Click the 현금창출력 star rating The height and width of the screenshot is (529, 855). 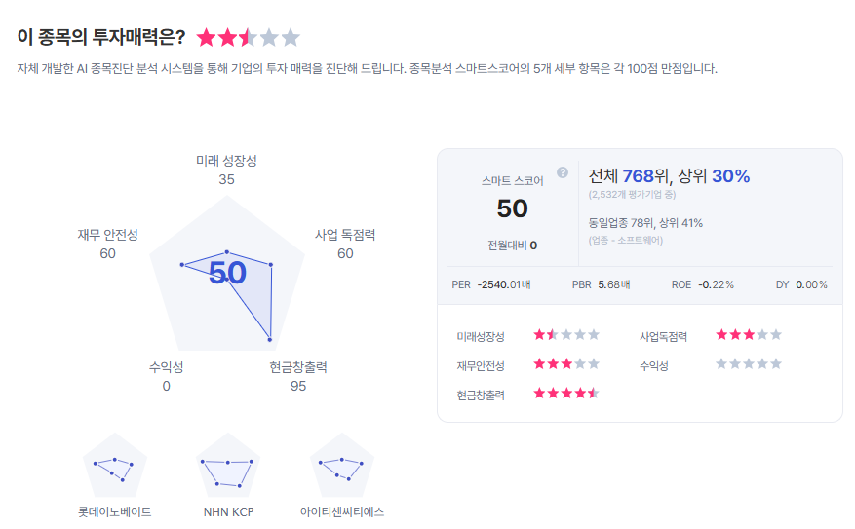point(566,394)
